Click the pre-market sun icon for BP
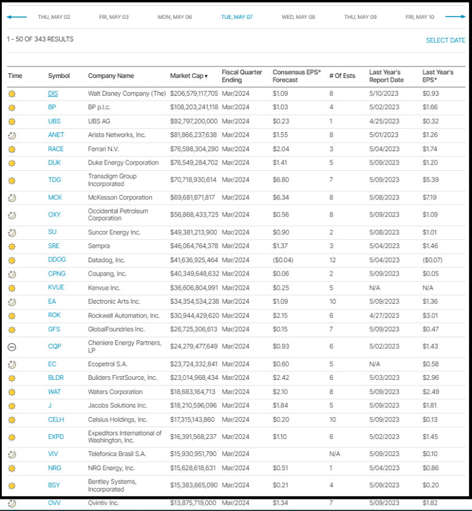Image resolution: width=472 pixels, height=511 pixels. [x=12, y=108]
